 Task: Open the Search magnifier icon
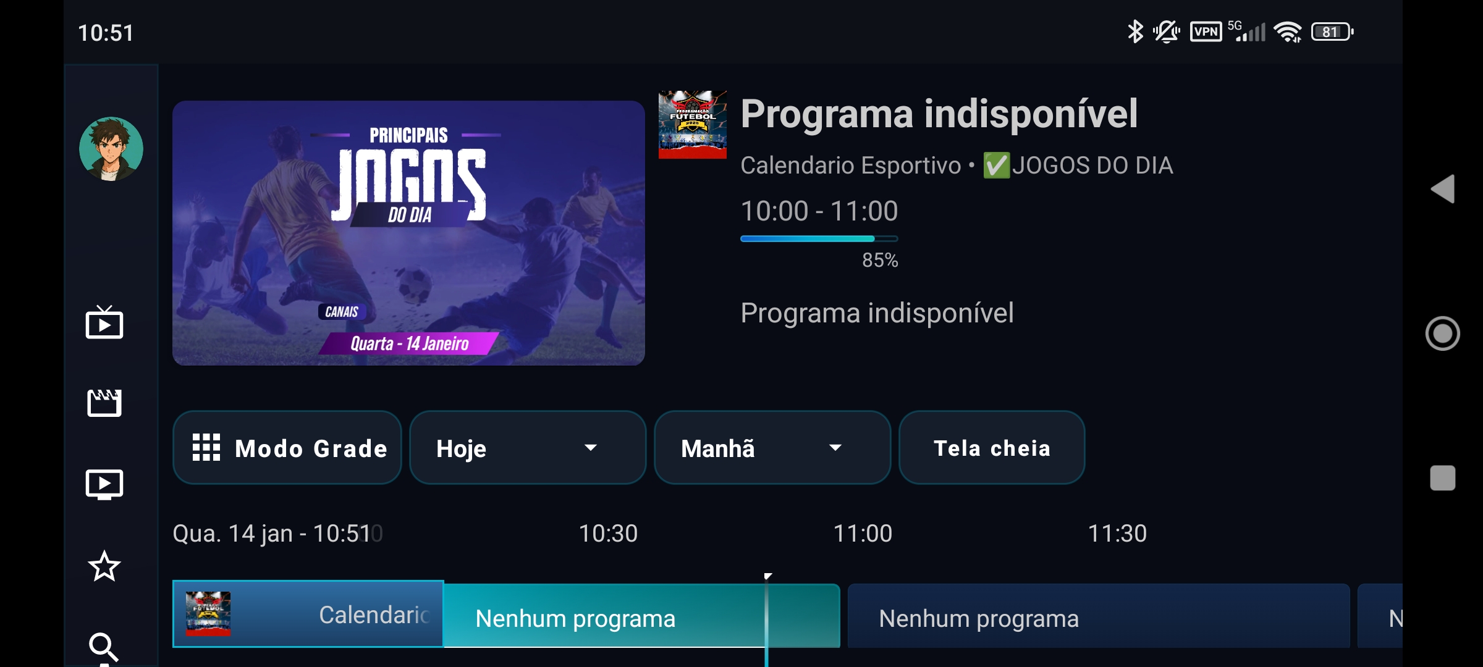[103, 647]
